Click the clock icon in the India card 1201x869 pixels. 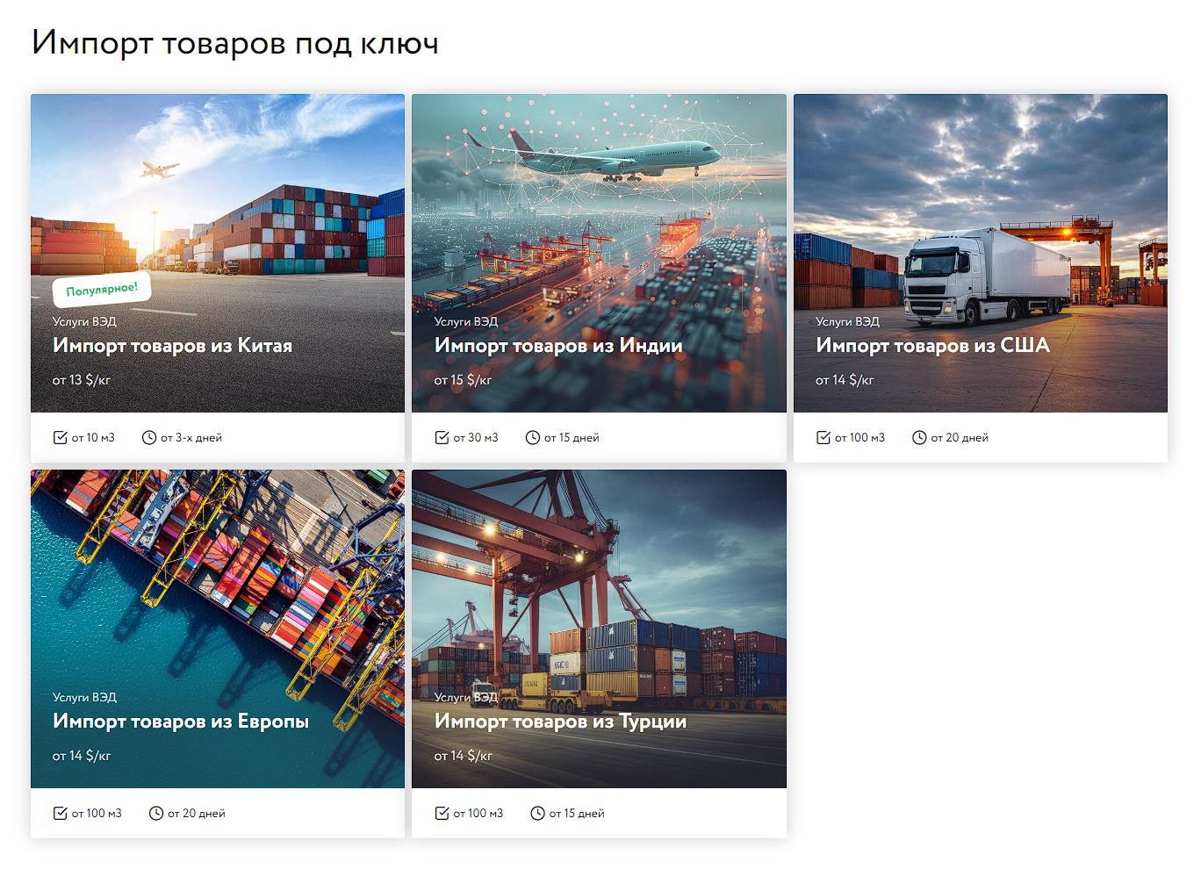point(533,437)
